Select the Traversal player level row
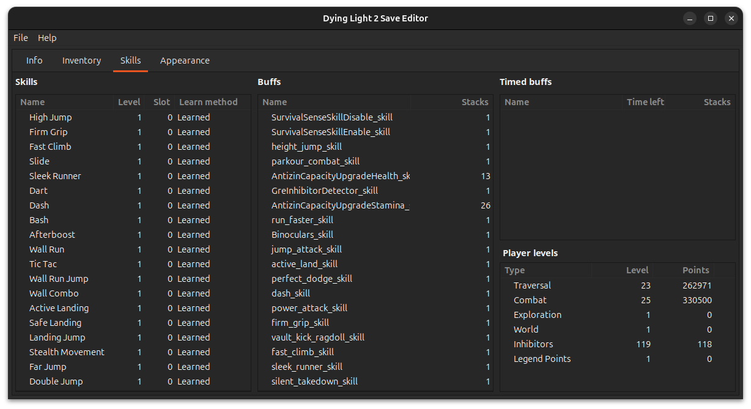This screenshot has height=409, width=751. [x=532, y=286]
